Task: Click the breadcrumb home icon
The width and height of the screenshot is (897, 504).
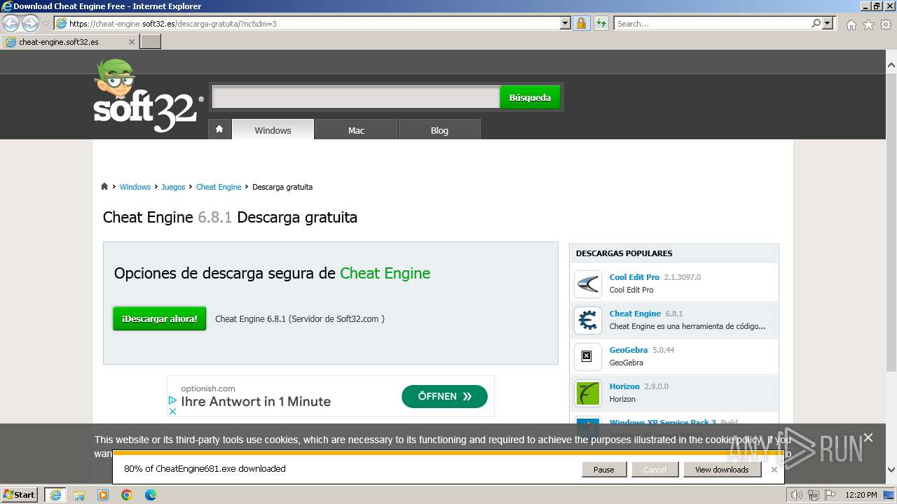Action: pos(104,186)
